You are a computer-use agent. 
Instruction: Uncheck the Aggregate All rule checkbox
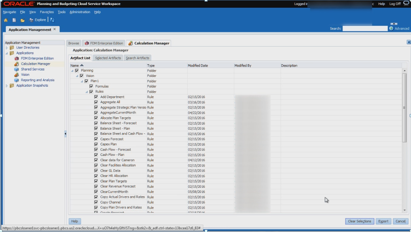coord(96,102)
